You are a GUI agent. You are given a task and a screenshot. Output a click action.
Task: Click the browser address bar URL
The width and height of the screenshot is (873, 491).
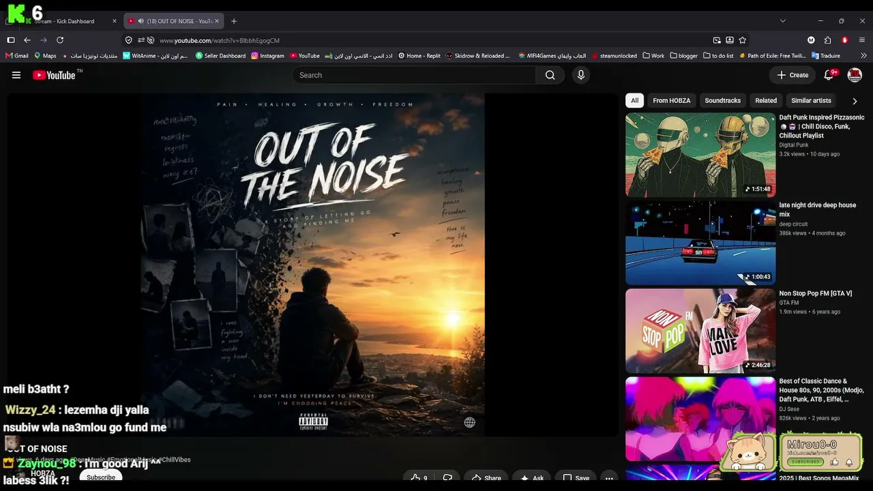[x=220, y=40]
